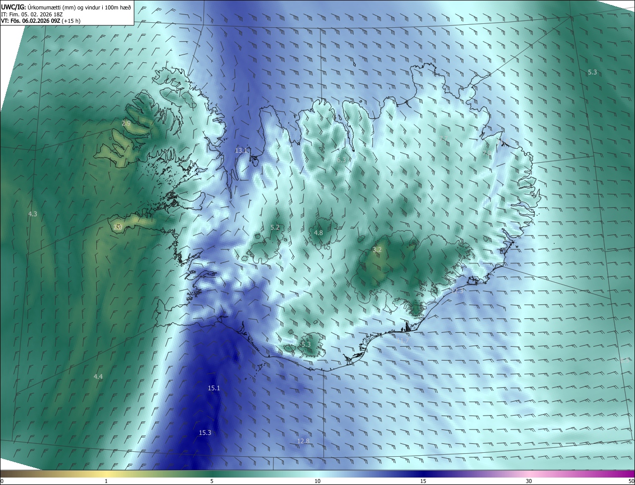This screenshot has height=485, width=635.
Task: Click the 2.9 value over the Westfjords
Action: pos(126,123)
